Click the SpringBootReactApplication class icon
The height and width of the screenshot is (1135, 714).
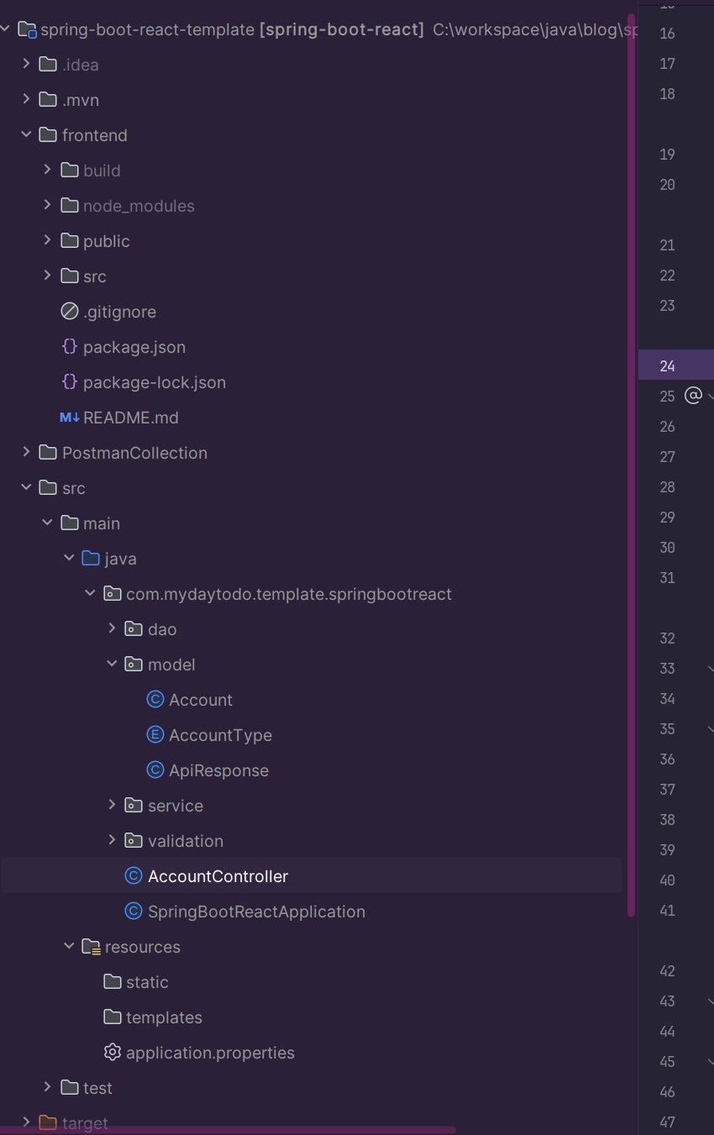pyautogui.click(x=133, y=911)
